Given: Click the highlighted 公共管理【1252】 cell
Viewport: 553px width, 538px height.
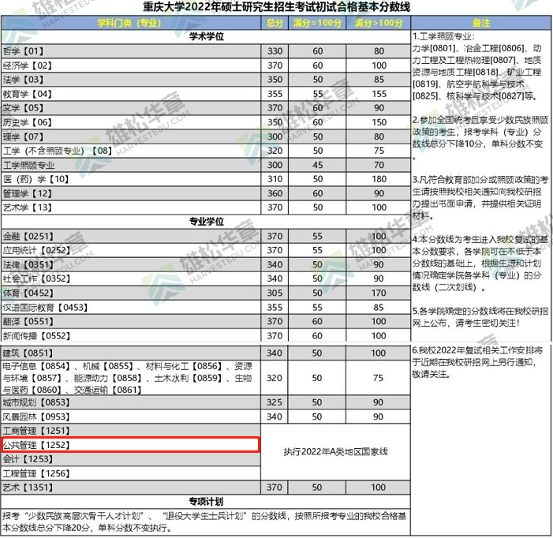Looking at the screenshot, I should pos(130,445).
